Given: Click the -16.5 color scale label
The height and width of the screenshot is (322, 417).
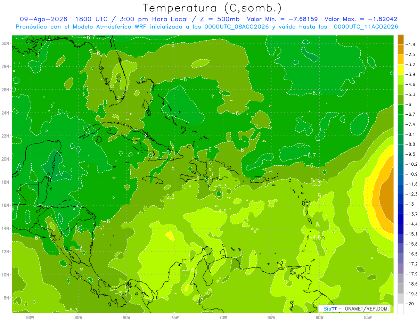Looking at the screenshot, I should click(x=411, y=254).
